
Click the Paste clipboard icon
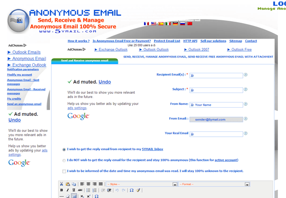pyautogui.click(x=68, y=184)
